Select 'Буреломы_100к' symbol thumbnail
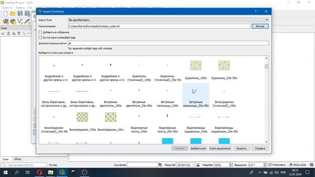 [196, 65]
